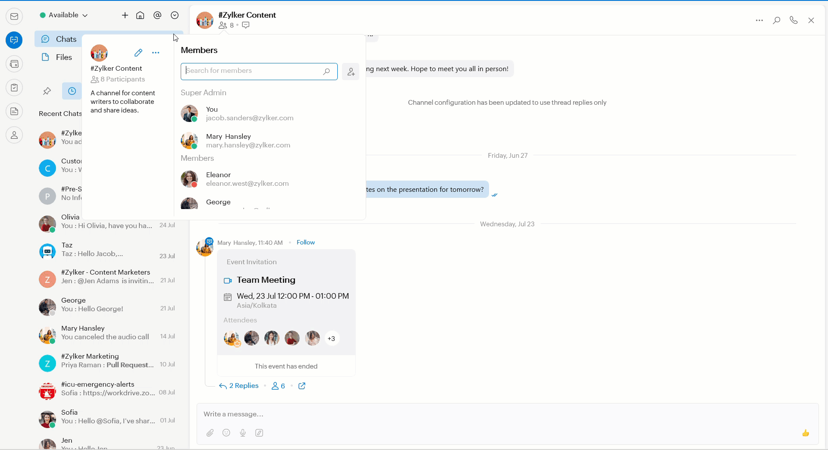This screenshot has height=450, width=828.
Task: Open the Contacts icon in left rail
Action: click(x=14, y=135)
